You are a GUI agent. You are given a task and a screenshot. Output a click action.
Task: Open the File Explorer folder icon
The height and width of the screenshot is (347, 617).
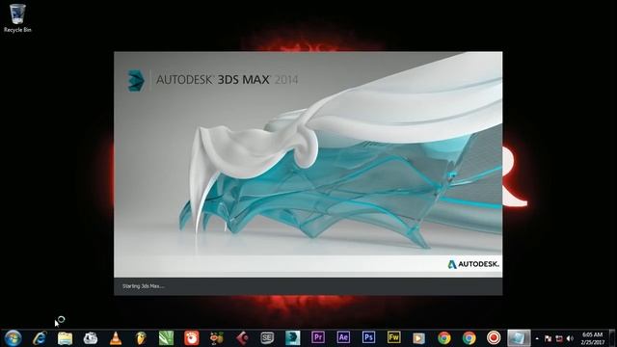65,338
